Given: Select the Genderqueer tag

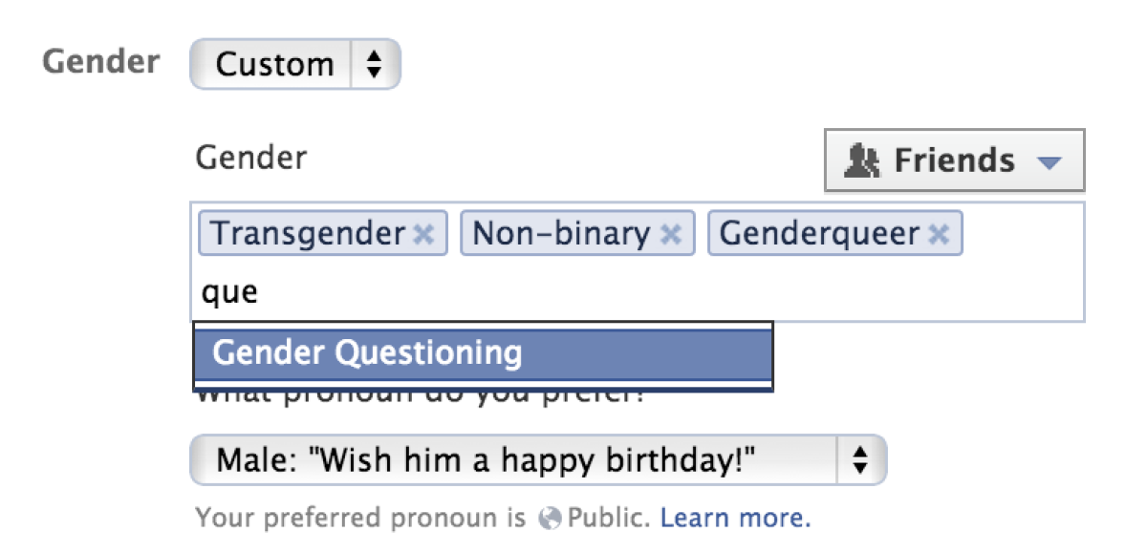Looking at the screenshot, I should pyautogui.click(x=819, y=234).
